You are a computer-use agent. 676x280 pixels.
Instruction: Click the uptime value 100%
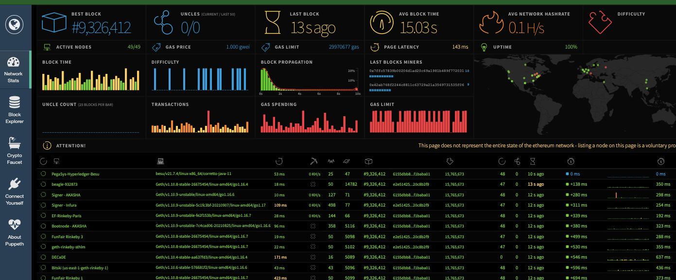point(571,47)
